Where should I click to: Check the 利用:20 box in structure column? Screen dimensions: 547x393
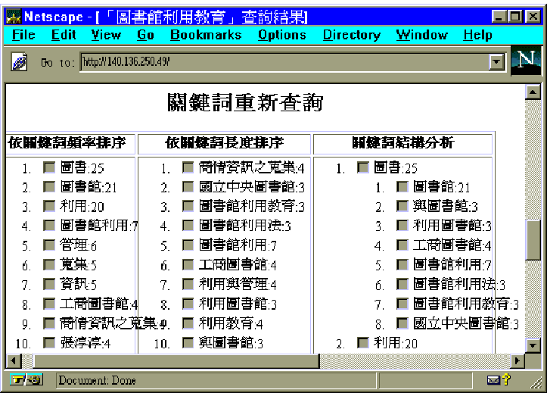coord(363,343)
